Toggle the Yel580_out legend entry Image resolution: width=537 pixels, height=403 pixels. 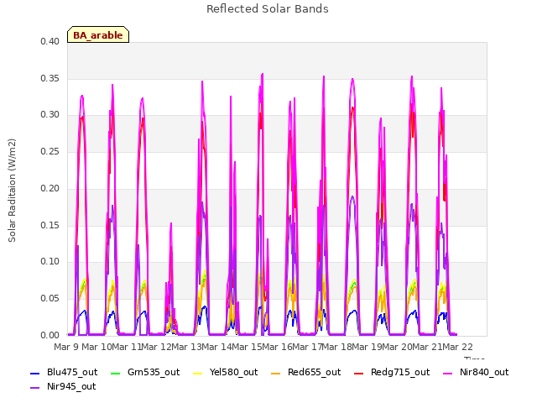pos(226,372)
